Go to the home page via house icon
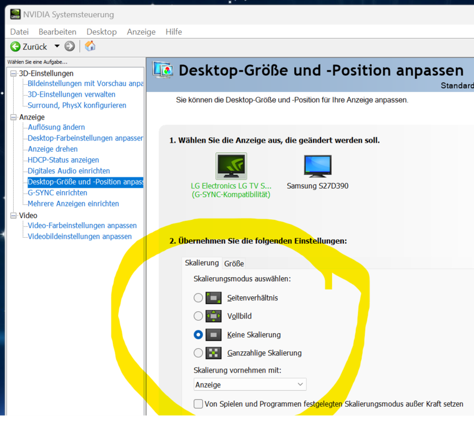Screen dimensions: 474x448 point(90,46)
